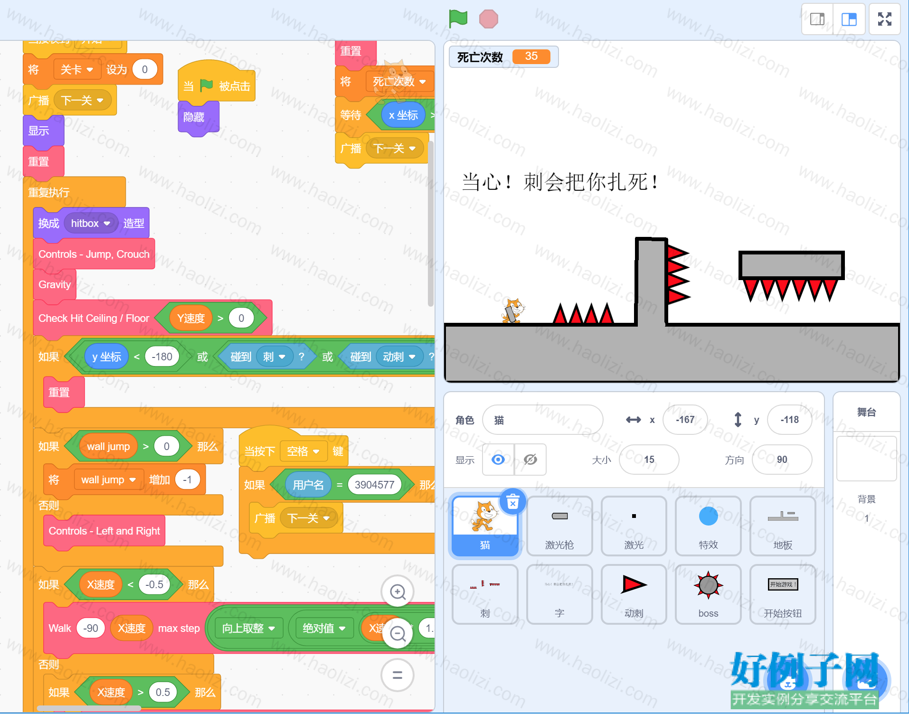Select the 刺 sprite
Screen dimensions: 909x714
[485, 594]
